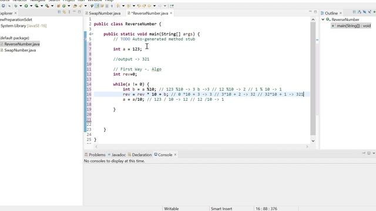This screenshot has height=211, width=376.
Task: Close the Outline view tab
Action: pos(341,13)
